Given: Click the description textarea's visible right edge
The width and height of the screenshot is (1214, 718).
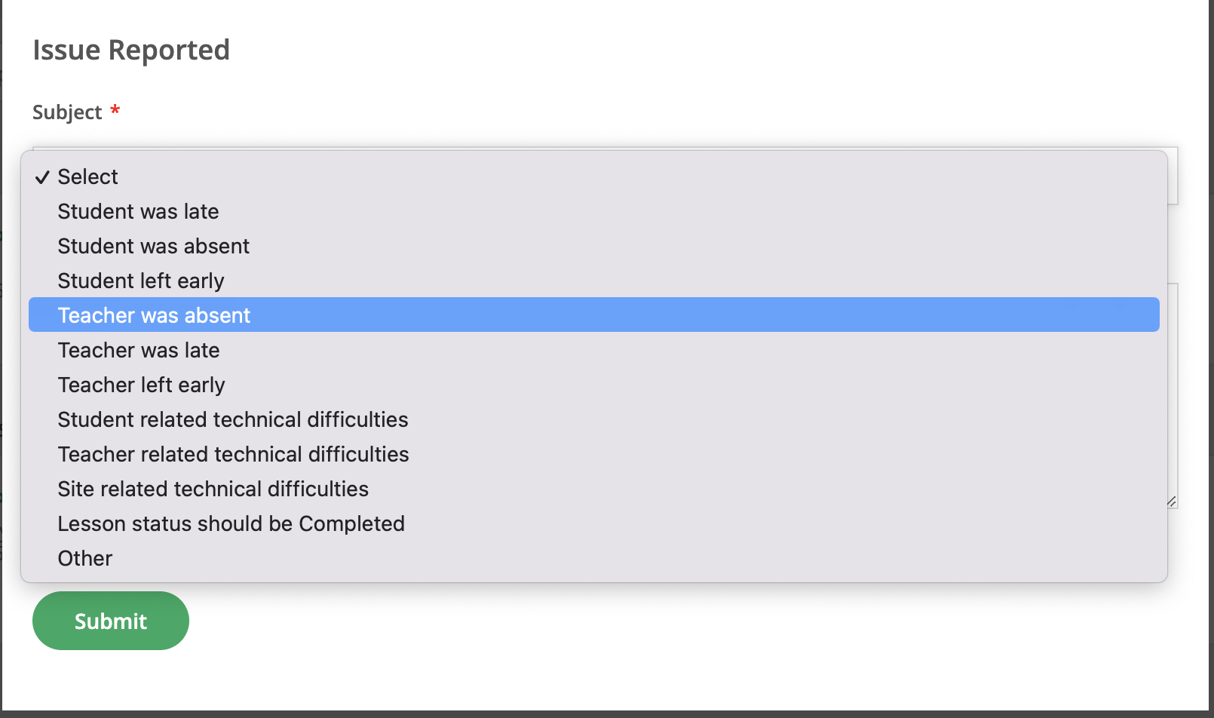Looking at the screenshot, I should tap(1173, 392).
